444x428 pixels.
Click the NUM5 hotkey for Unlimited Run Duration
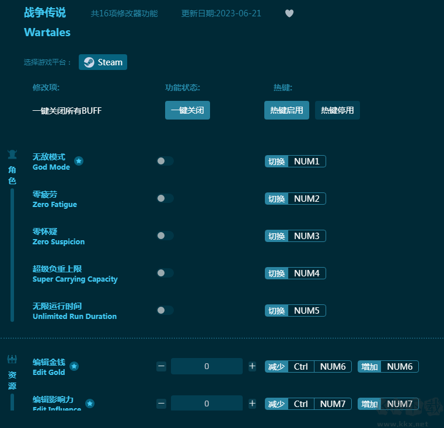307,311
